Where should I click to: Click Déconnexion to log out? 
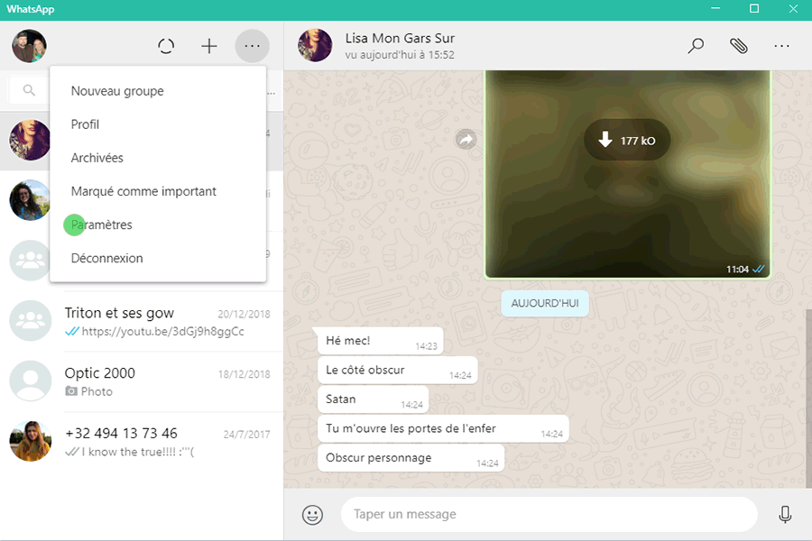107,258
